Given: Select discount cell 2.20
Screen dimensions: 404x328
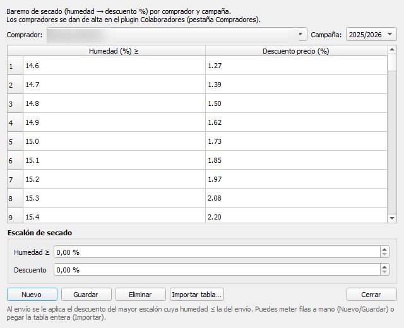Looking at the screenshot, I should coord(296,215).
